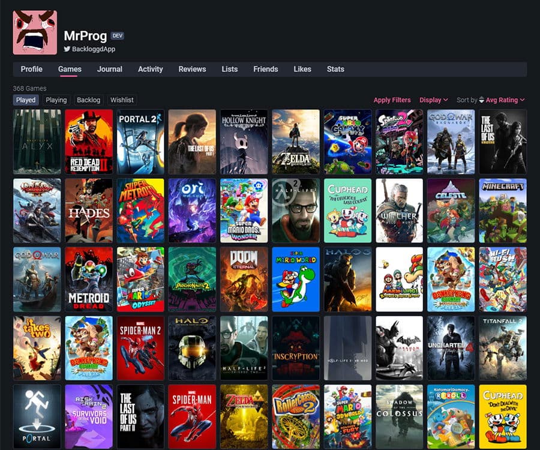Open the Friends tab
The image size is (540, 450).
266,69
